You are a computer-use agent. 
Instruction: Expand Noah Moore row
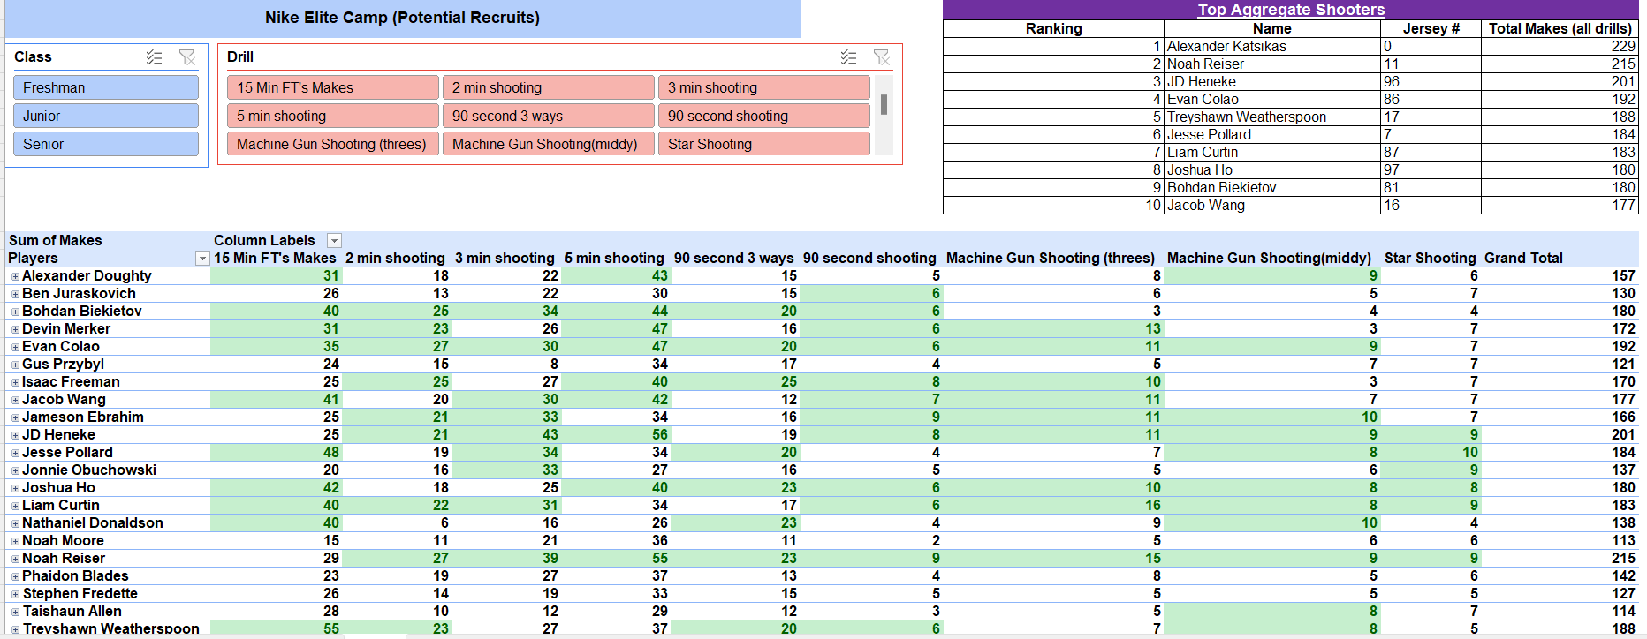point(15,541)
